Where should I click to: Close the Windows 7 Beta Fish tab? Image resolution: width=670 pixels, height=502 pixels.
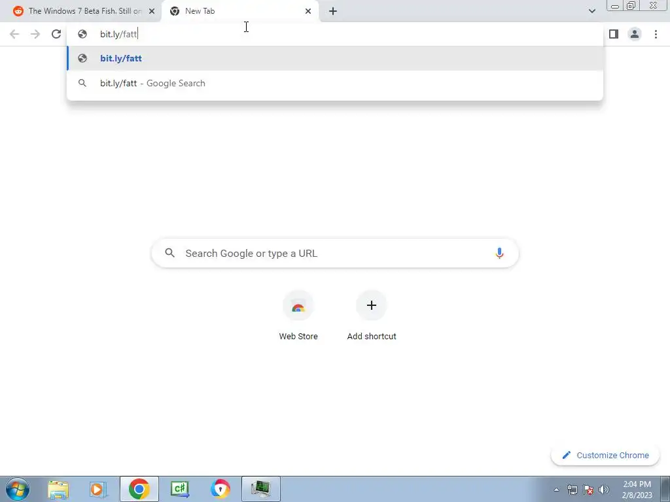point(152,11)
